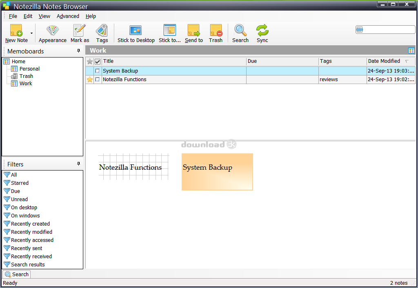Select Home in Memoboards tree
418x288 pixels.
pyautogui.click(x=18, y=61)
